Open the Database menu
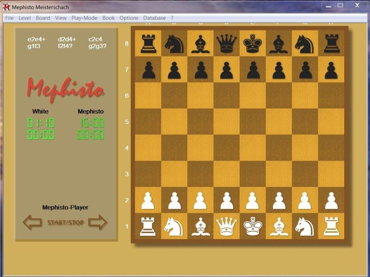Viewport: 370px width, 277px height. point(154,18)
